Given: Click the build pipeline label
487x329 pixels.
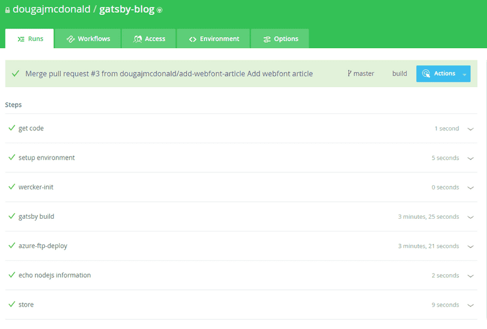Looking at the screenshot, I should pos(399,74).
